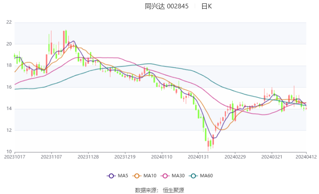Disable the MA60 series via its legend label
Screen dimensions: 319x194
click(x=206, y=176)
